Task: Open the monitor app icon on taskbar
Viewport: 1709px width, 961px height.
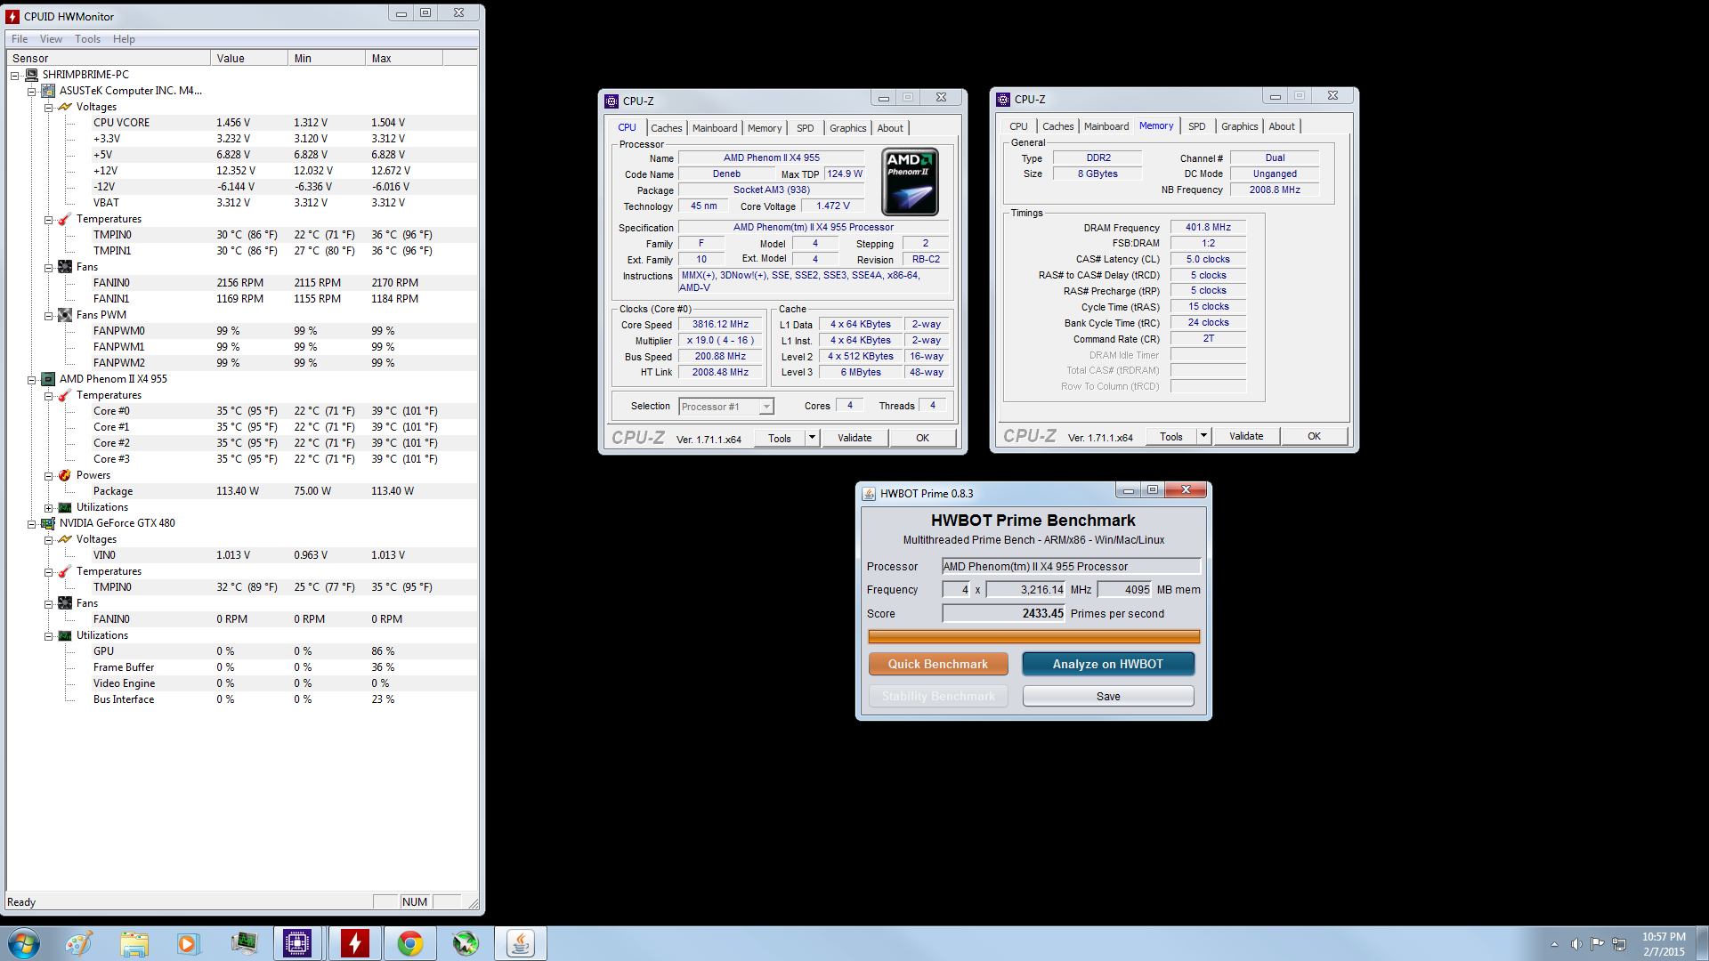Action: tap(243, 943)
